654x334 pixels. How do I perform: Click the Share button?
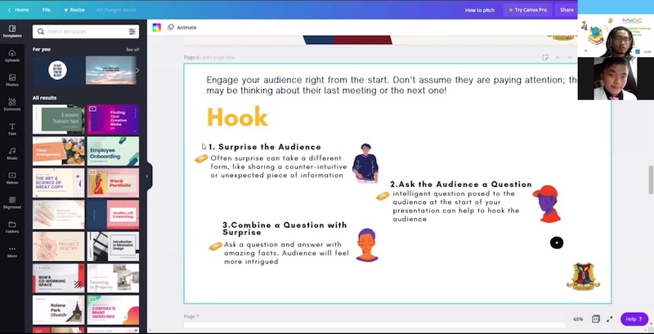pyautogui.click(x=567, y=10)
